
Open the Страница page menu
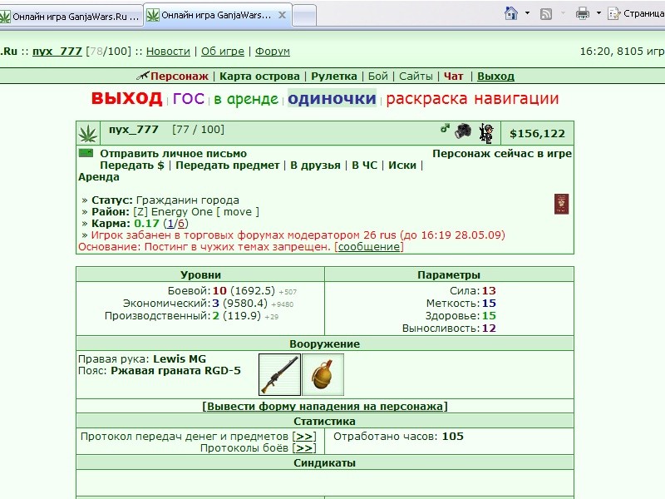(x=636, y=13)
